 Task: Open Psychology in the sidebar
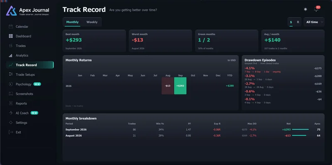tap(24, 84)
